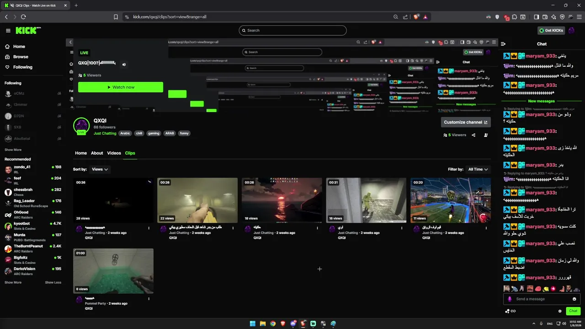The width and height of the screenshot is (585, 329).
Task: Click the bookmark icon in address bar
Action: 116,17
